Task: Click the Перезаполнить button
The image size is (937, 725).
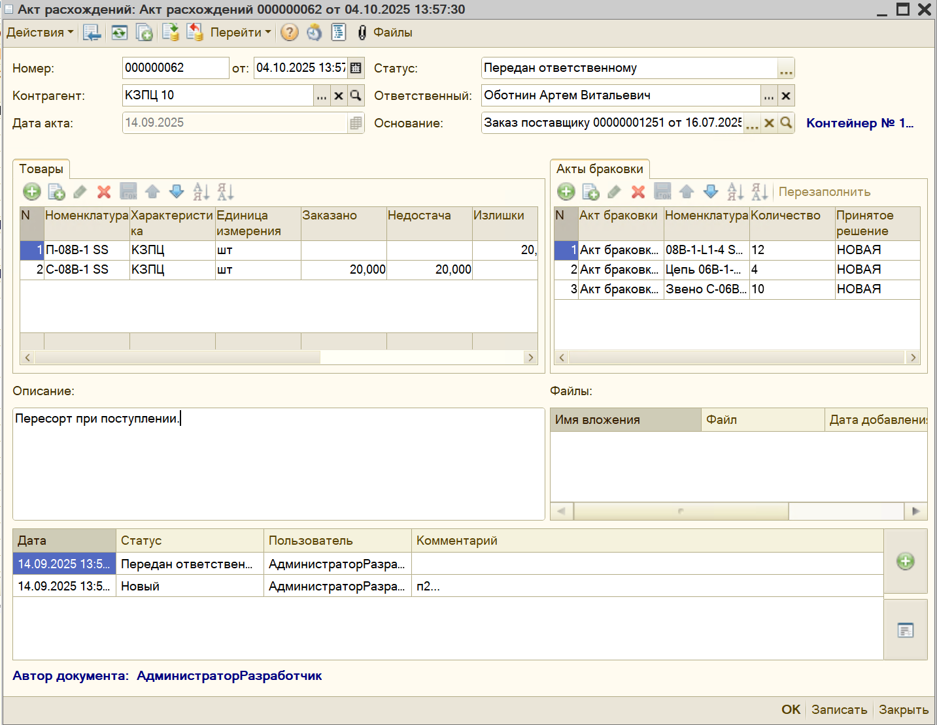Action: pyautogui.click(x=825, y=192)
